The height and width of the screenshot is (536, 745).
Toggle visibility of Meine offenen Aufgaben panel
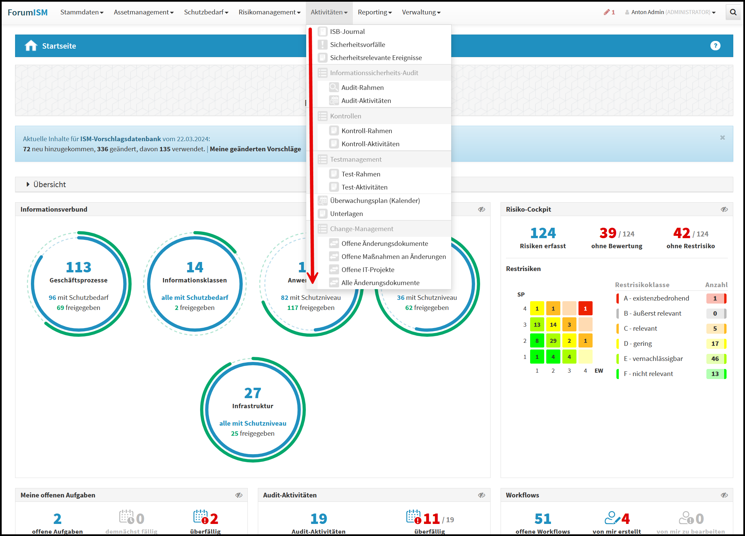coord(239,495)
